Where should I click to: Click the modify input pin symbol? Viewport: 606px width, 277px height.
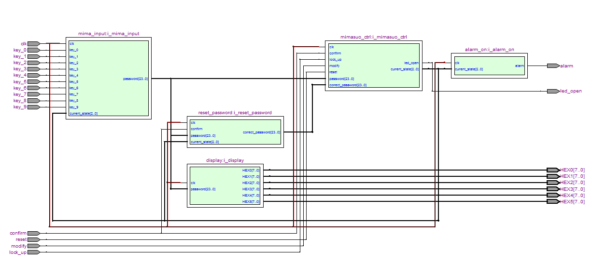[33, 246]
